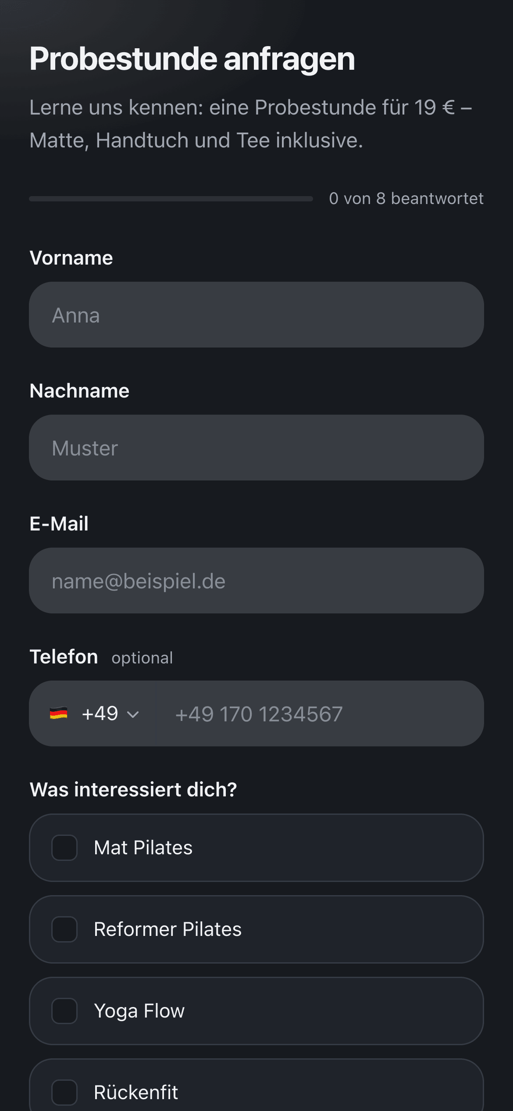Click the German flag icon

tap(58, 713)
